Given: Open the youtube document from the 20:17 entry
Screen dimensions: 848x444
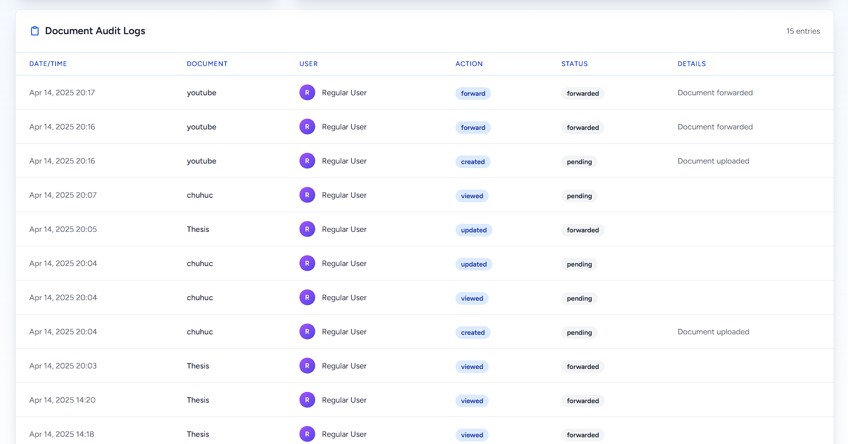Looking at the screenshot, I should tap(201, 93).
